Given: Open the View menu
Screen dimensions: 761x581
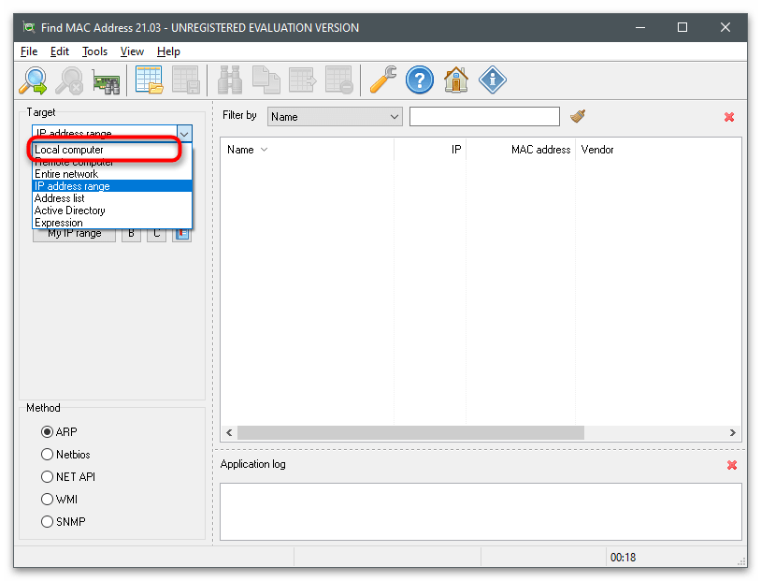Looking at the screenshot, I should point(132,51).
